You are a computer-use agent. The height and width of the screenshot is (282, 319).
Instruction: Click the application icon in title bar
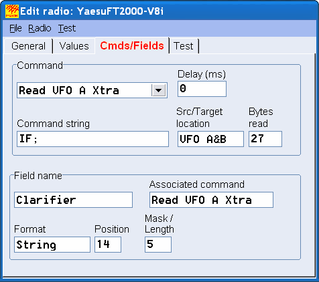point(12,11)
